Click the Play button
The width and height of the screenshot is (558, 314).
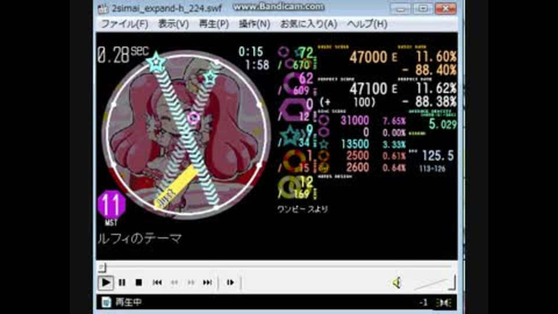coord(106,283)
